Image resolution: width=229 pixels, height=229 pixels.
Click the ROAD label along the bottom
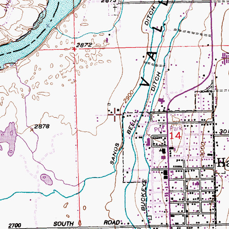click(x=112, y=223)
